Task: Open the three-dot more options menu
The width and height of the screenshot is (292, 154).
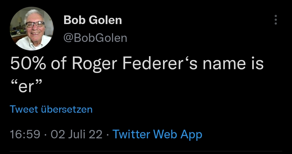Action: [x=276, y=20]
